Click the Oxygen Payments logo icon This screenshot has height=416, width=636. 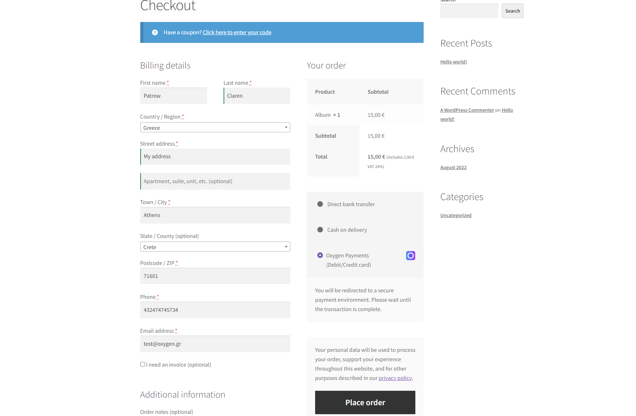[x=410, y=256]
